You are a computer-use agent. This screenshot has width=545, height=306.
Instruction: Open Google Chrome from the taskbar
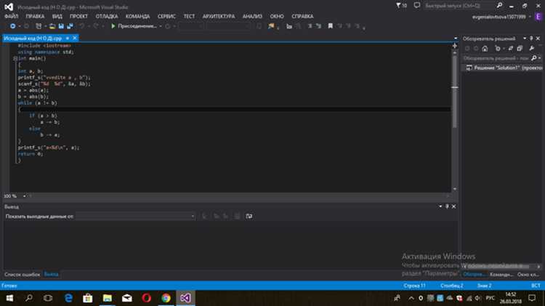166,298
